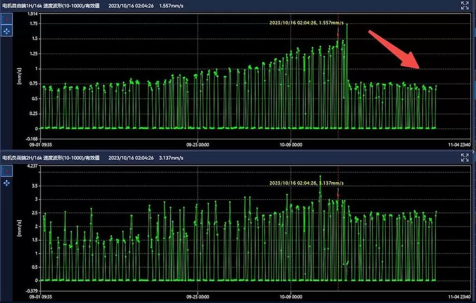Maximize the bottom motor load-end chart
This screenshot has width=476, height=303.
tap(465, 158)
